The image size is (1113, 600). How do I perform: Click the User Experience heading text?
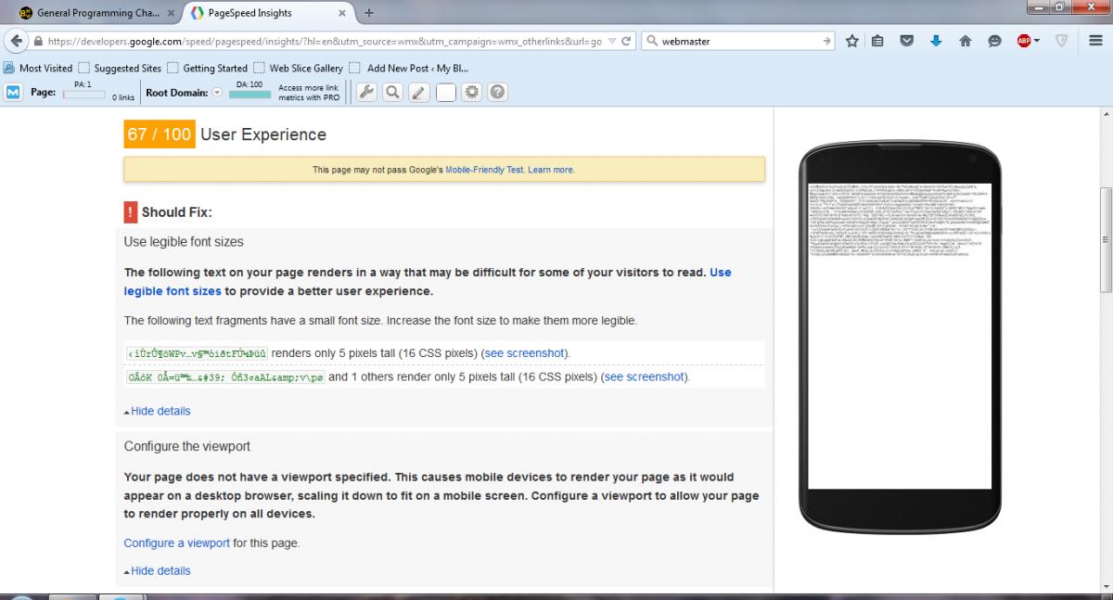pos(263,134)
